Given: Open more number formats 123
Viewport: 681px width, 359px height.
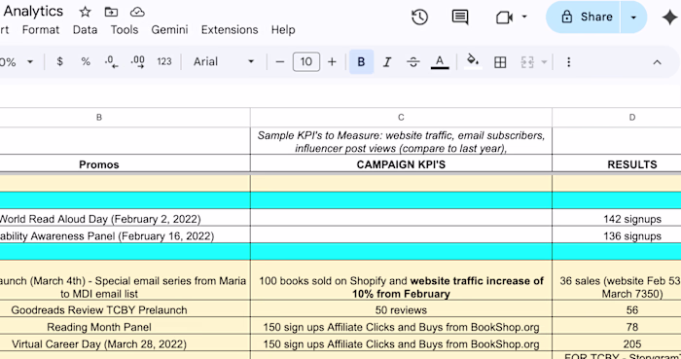Looking at the screenshot, I should tap(164, 61).
